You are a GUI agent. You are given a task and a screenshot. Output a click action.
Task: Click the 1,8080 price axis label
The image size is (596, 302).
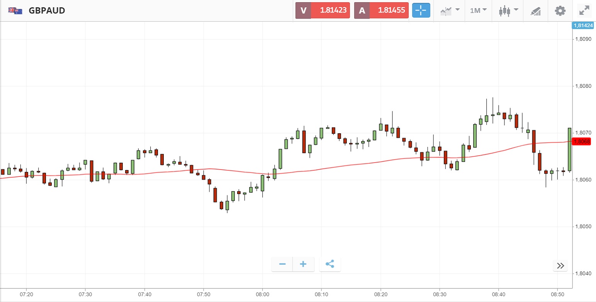[x=583, y=86]
